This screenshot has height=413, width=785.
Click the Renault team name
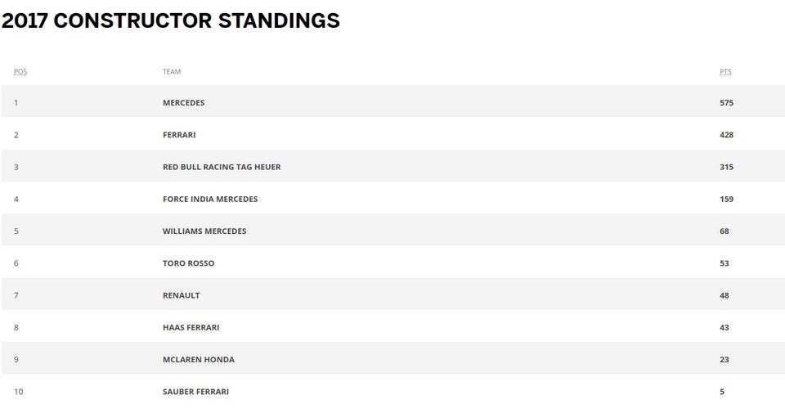tap(181, 295)
